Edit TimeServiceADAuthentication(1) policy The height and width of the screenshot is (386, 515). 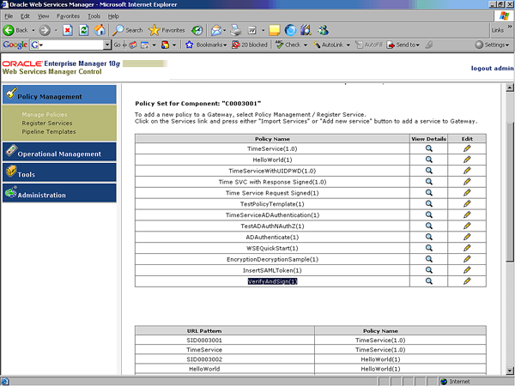pyautogui.click(x=467, y=215)
